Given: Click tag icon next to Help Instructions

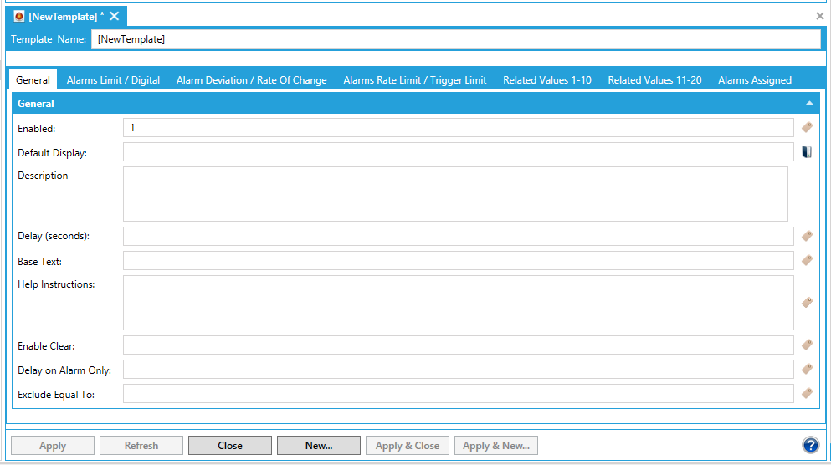Looking at the screenshot, I should pyautogui.click(x=807, y=303).
